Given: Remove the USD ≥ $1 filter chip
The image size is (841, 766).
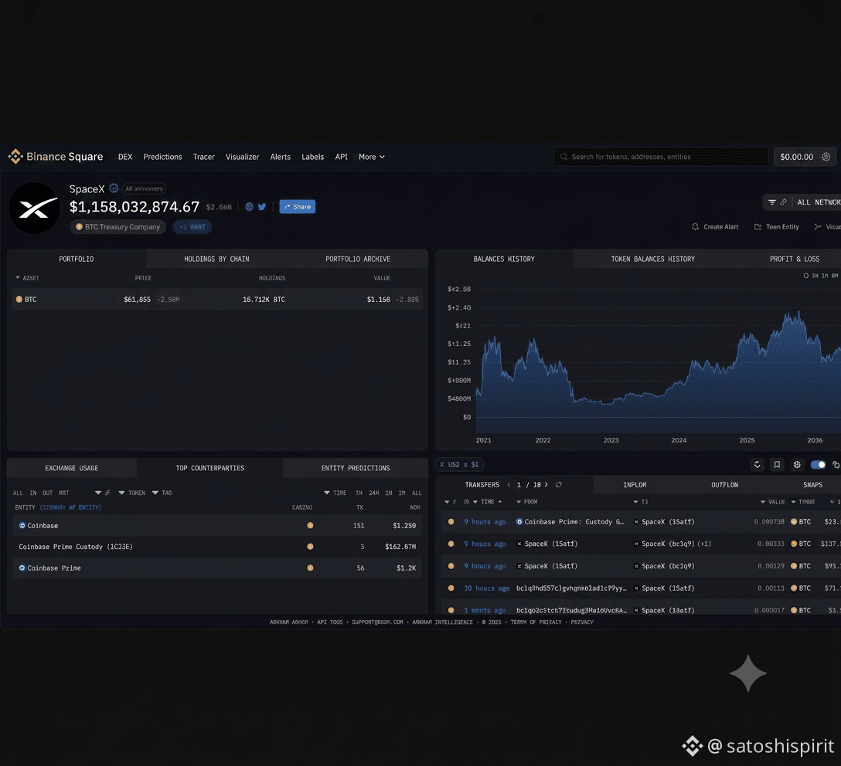Looking at the screenshot, I should (442, 464).
